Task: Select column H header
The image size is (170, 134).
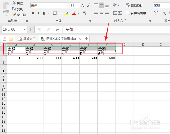Action: [143, 44]
